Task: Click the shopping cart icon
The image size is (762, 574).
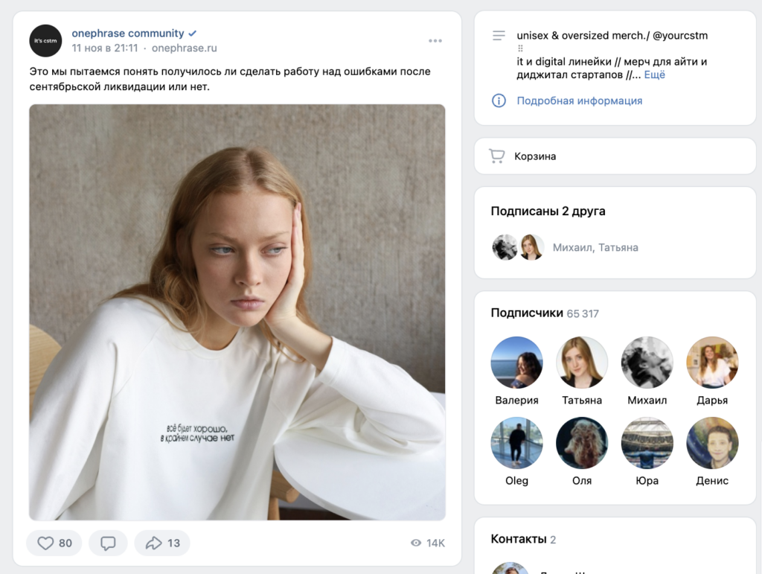Action: point(496,156)
